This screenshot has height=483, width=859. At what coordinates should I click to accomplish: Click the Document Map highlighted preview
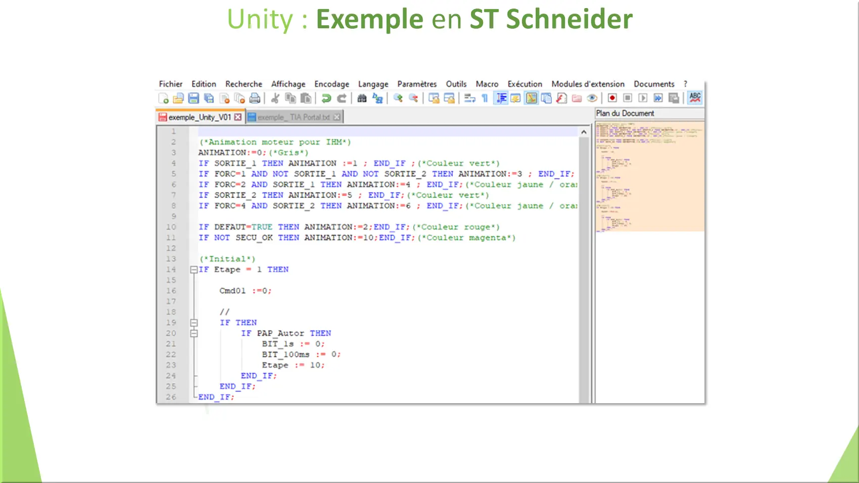click(x=650, y=176)
